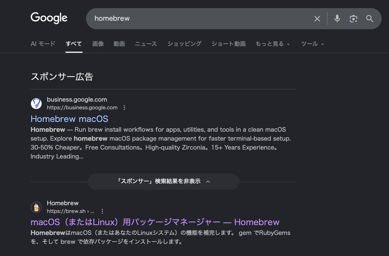Screen dimensions: 389x256
Task: Click the https://business.google.com URL text
Action: (82, 108)
